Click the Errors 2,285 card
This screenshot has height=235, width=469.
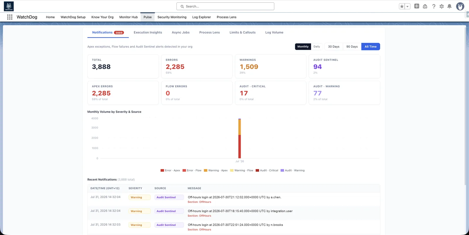point(197,66)
